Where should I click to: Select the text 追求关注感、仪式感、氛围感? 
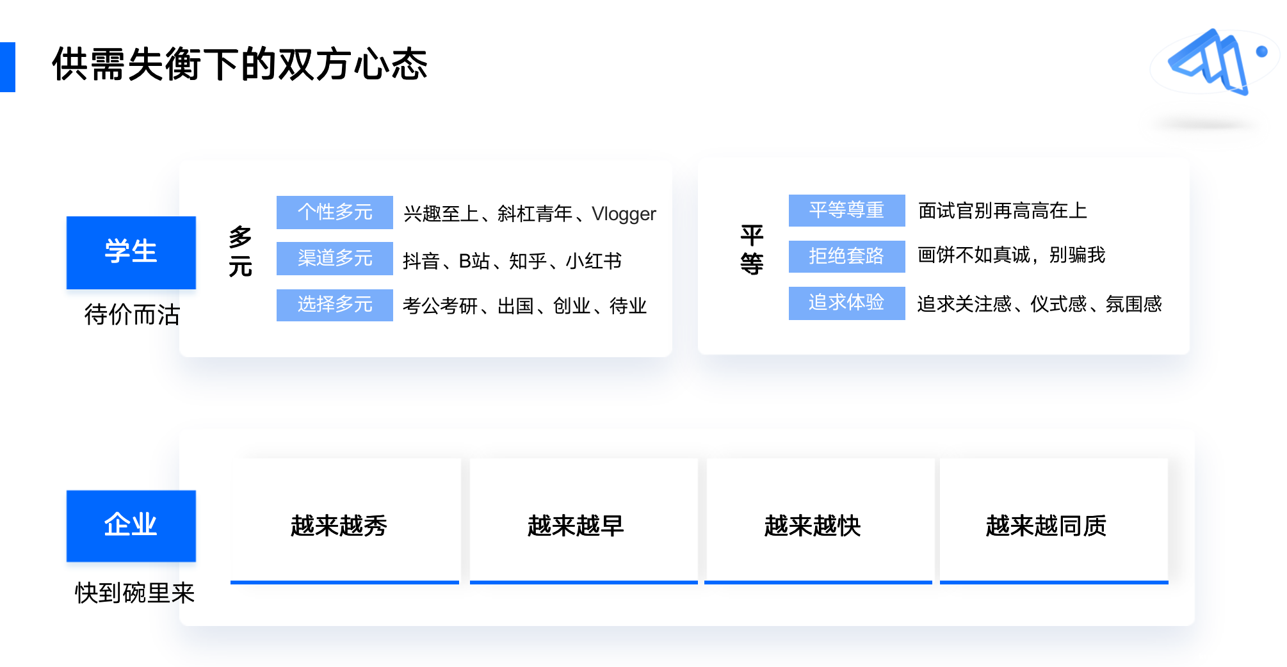coord(1039,303)
